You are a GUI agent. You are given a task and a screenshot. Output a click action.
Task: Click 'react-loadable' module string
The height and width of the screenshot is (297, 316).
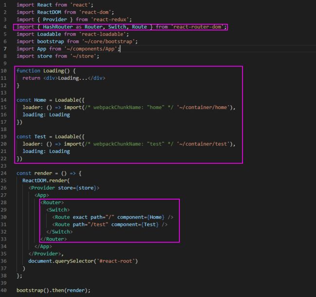pos(103,34)
